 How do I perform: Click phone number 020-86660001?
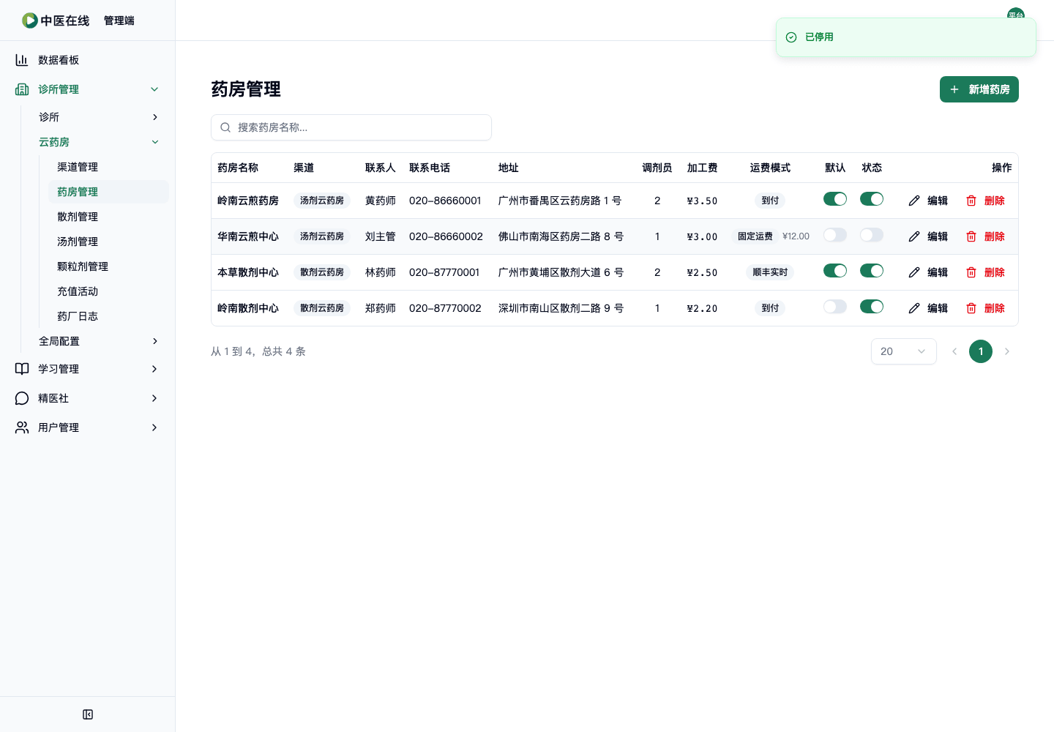pos(445,201)
